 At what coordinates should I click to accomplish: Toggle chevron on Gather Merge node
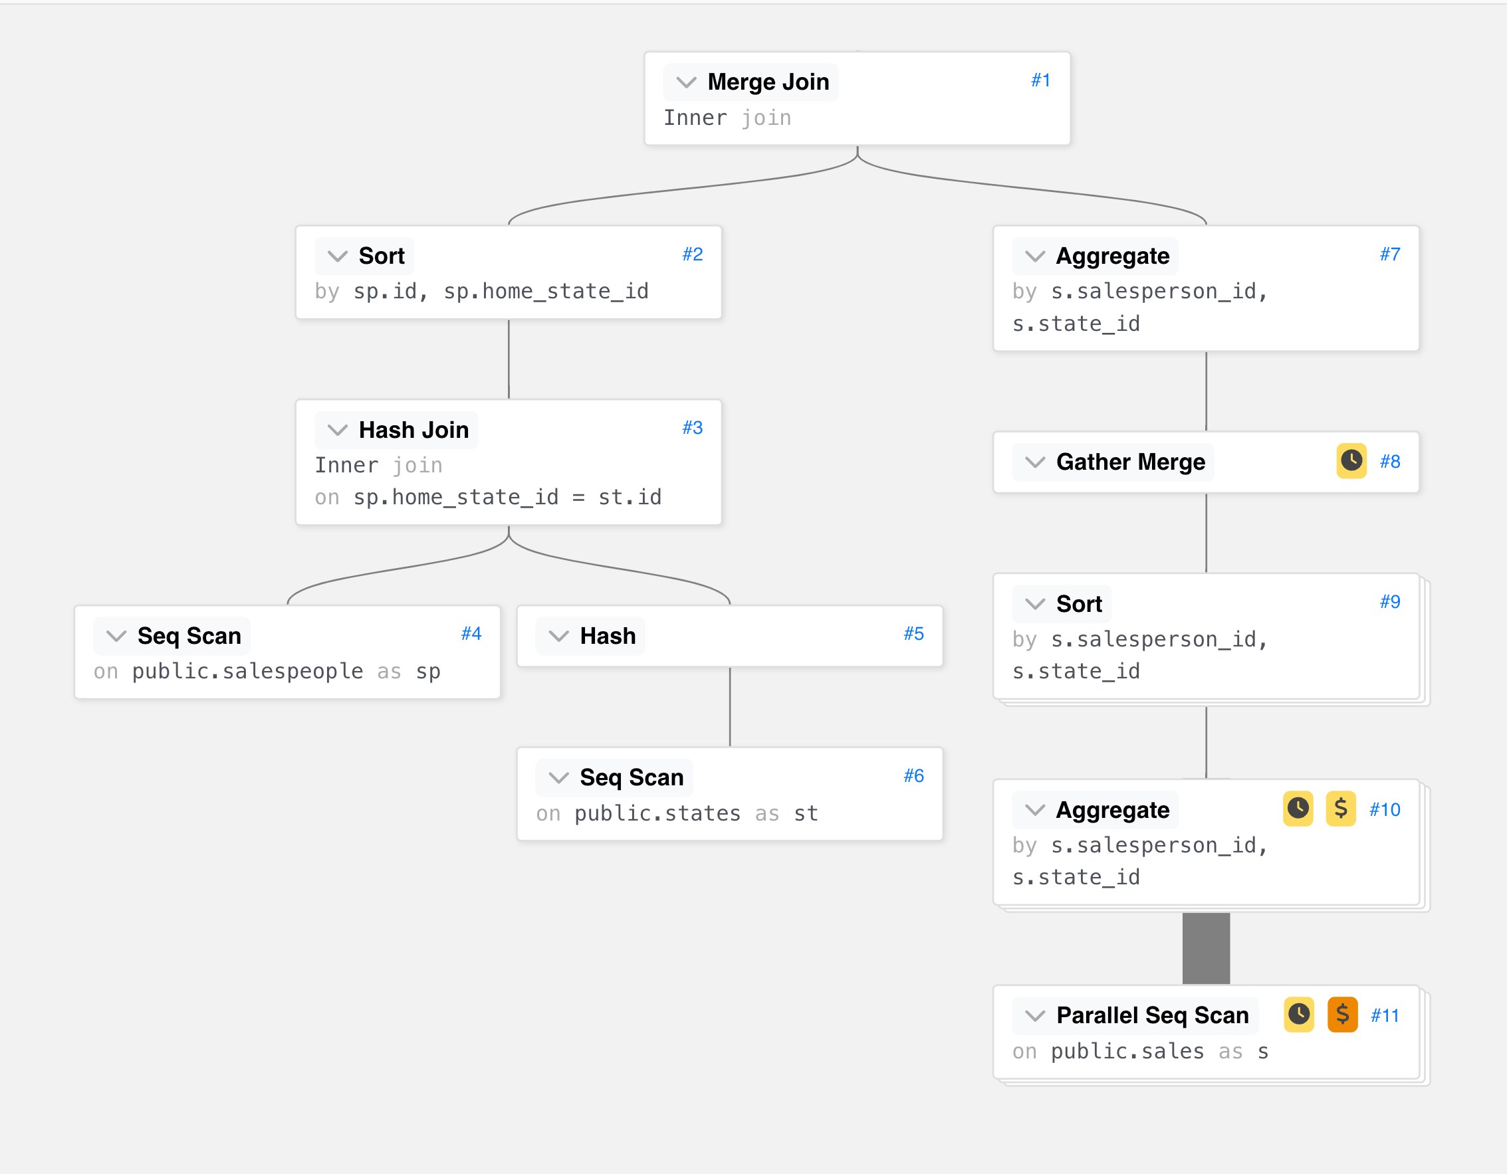(1034, 462)
